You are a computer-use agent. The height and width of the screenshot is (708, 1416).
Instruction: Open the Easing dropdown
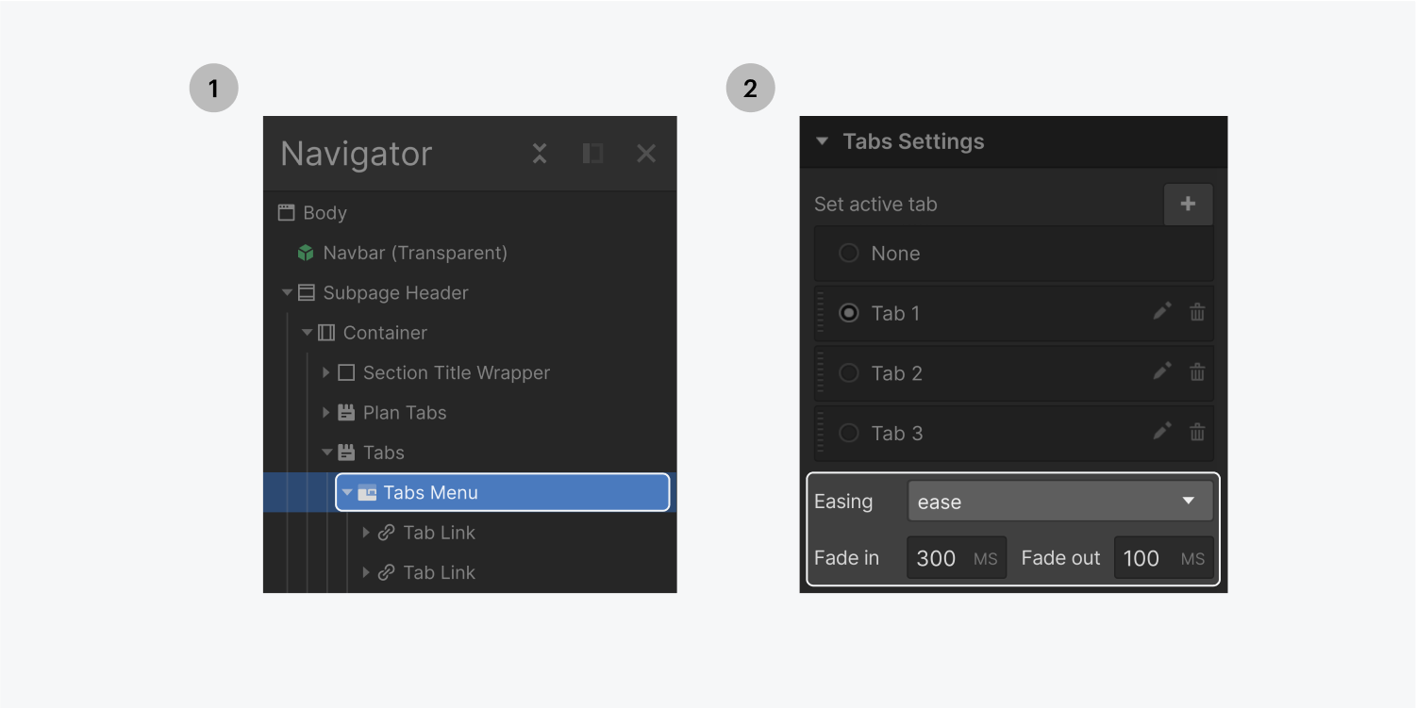1059,501
